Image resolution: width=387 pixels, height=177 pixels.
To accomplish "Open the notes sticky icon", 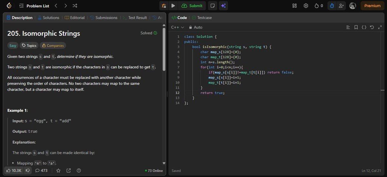I will (x=212, y=5).
